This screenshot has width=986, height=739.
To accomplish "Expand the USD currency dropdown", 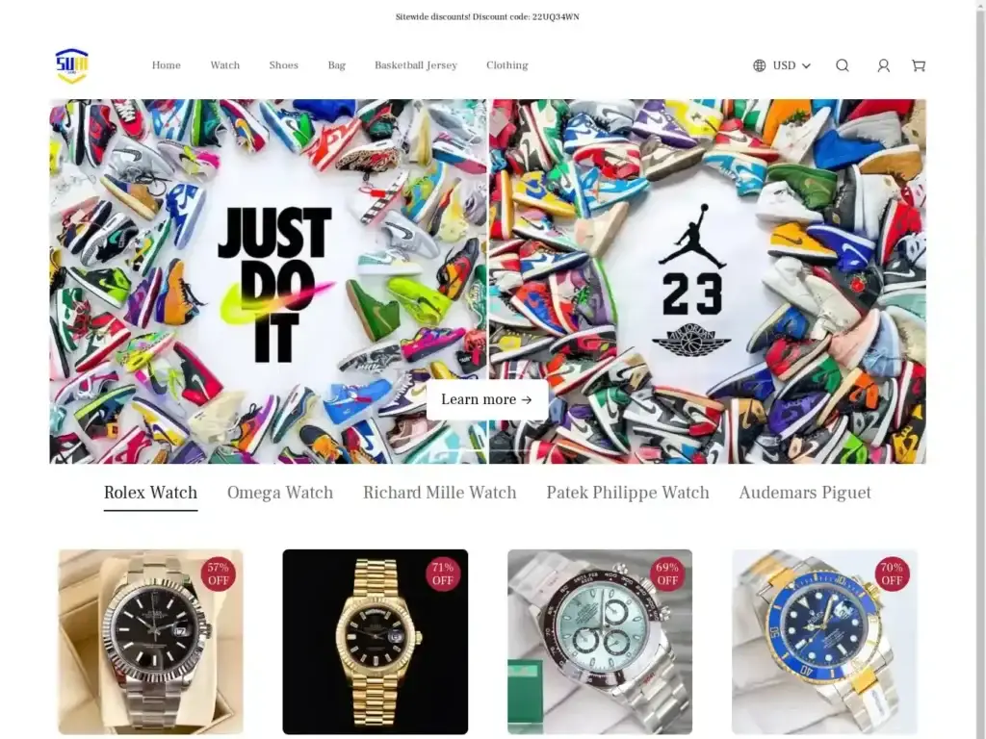I will pos(791,65).
